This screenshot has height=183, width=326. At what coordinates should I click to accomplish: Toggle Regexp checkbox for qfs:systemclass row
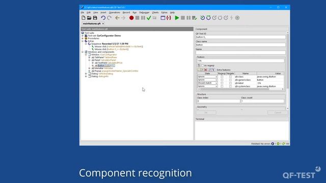point(222,86)
